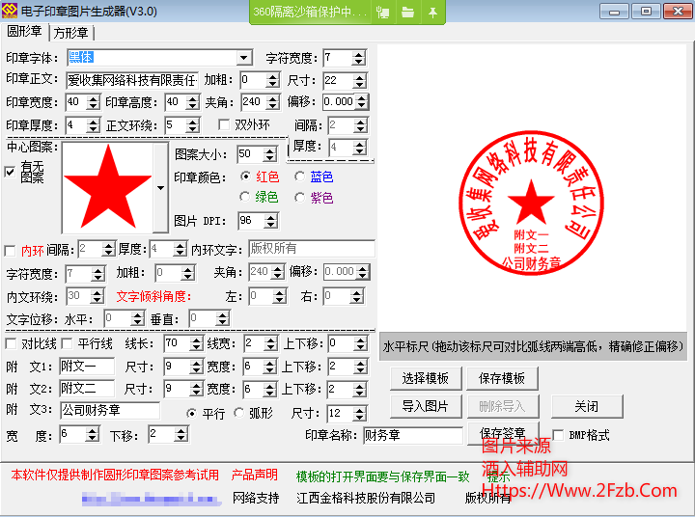Click the 导入图片 button
This screenshot has width=695, height=517.
coord(426,406)
